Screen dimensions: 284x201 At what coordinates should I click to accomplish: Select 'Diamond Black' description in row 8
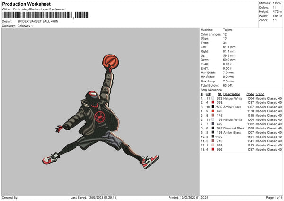234,128
